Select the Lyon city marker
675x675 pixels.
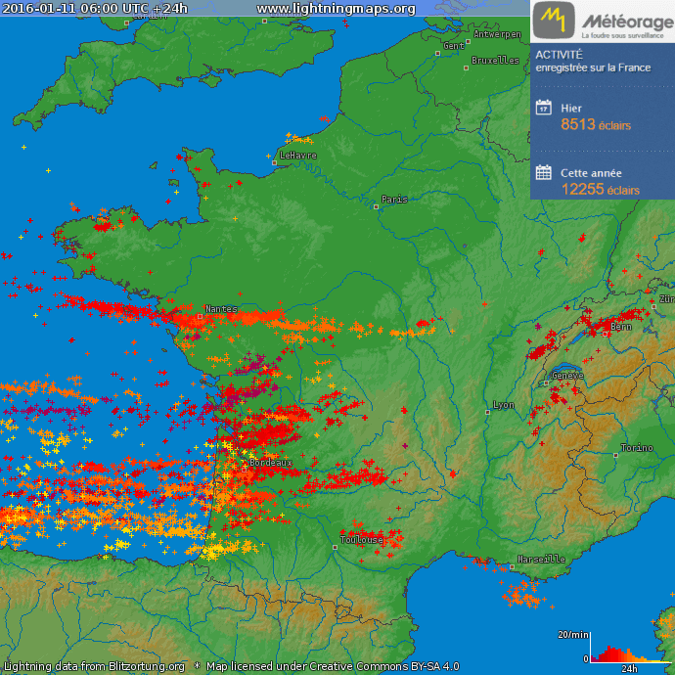(x=488, y=412)
